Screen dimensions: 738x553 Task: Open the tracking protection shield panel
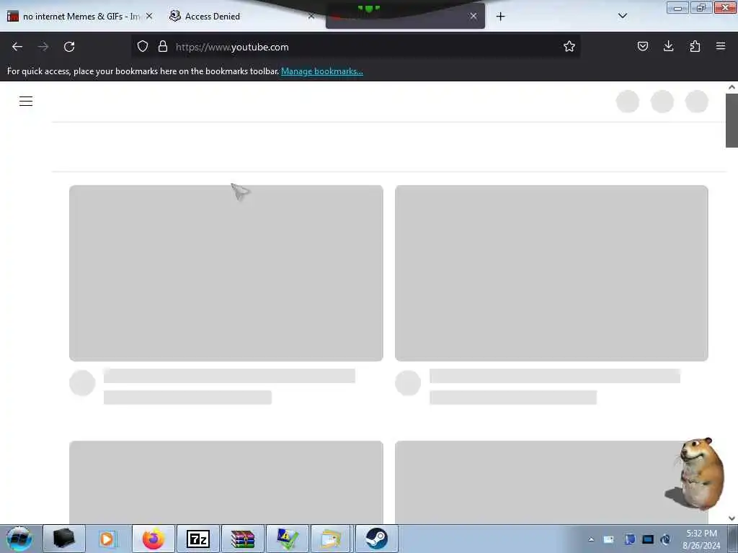click(x=143, y=46)
